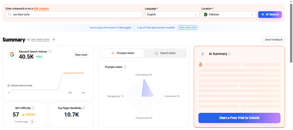Click the Apr label on volume chart
The width and height of the screenshot is (293, 130).
70,92
